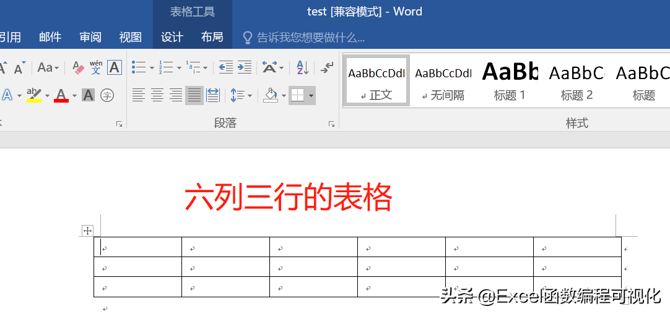Toggle Character Shading gray A icon
Screen dimensions: 670x314
(x=88, y=95)
